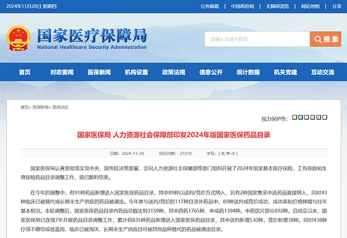Open 政策法规 navigation item

173,72
